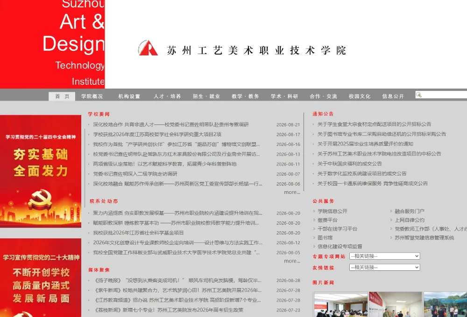Open 图书馆 service link
The width and height of the screenshot is (467, 317).
click(325, 238)
